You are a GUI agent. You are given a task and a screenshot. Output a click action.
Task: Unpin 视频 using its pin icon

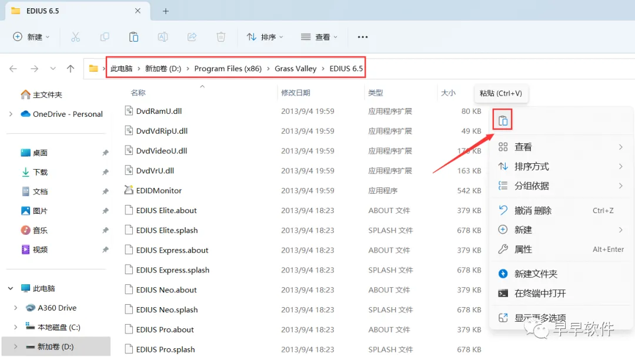pos(105,250)
